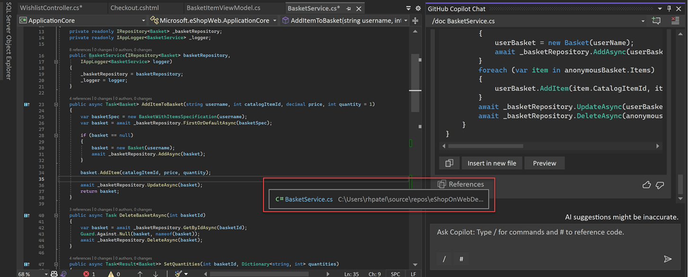688x277 pixels.
Task: Send the Copilot chat message
Action: [x=668, y=259]
